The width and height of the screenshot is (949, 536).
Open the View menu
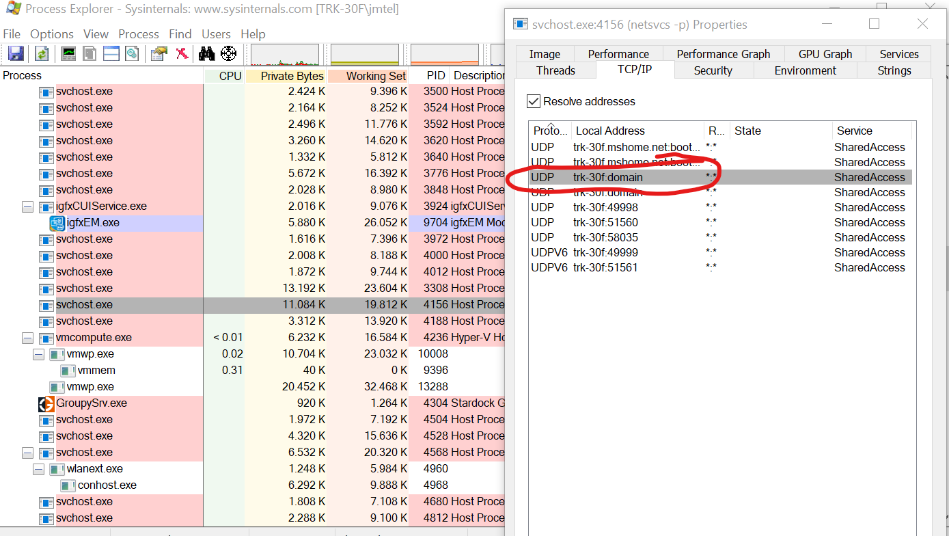click(96, 34)
